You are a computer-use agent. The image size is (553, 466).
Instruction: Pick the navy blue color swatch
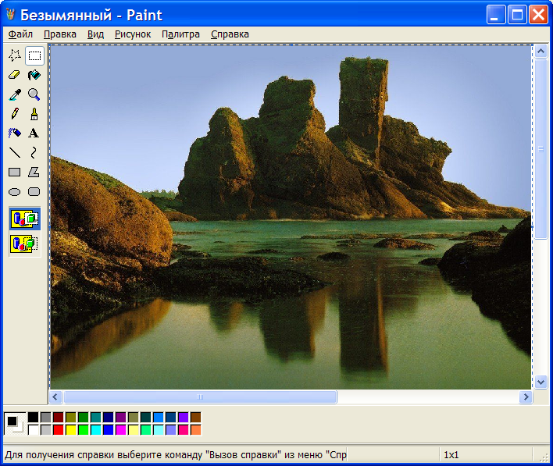tap(109, 418)
